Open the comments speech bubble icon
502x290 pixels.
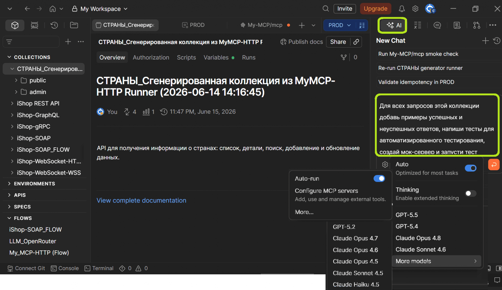(x=437, y=25)
